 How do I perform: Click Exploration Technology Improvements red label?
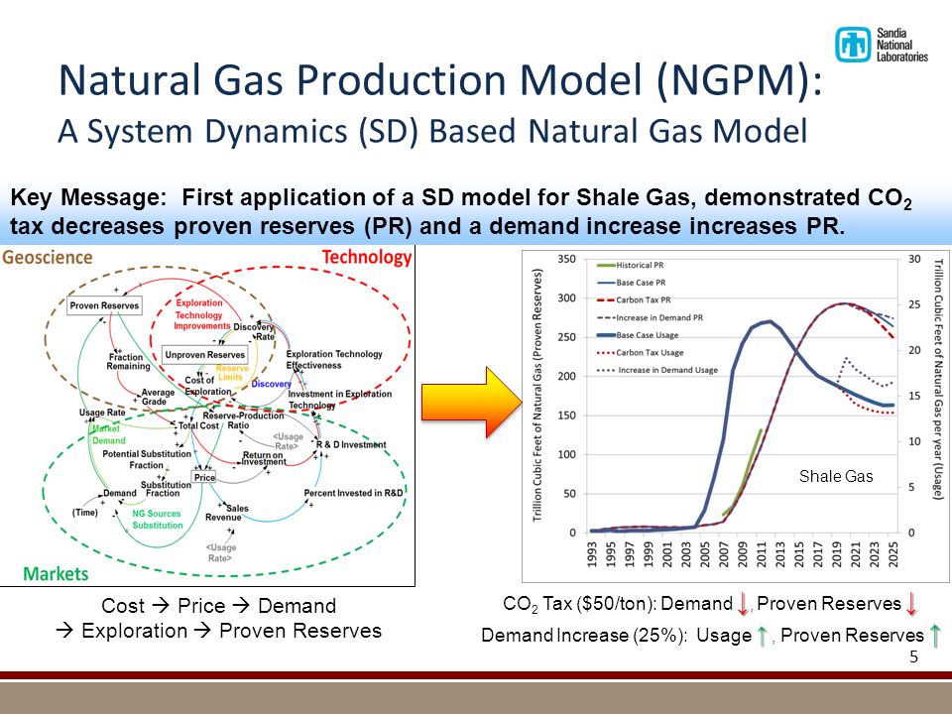(201, 314)
